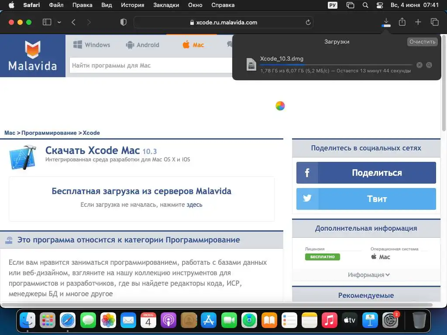Focus the xcode.ru.malavida.com address bar
This screenshot has height=335, width=447.
click(x=223, y=22)
